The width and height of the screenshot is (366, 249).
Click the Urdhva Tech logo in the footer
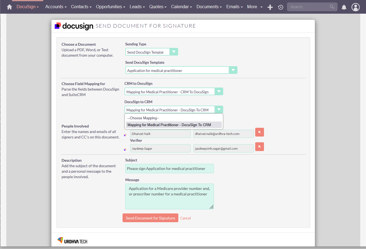point(72,240)
